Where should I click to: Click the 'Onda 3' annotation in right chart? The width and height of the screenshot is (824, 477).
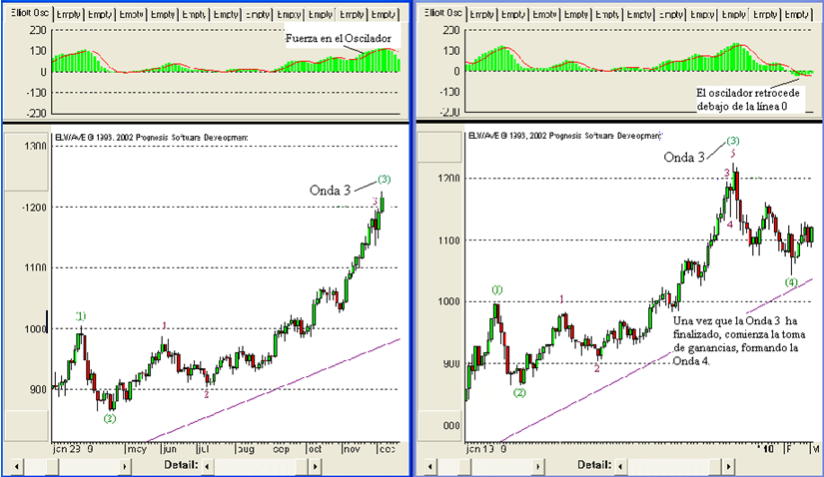coord(687,158)
